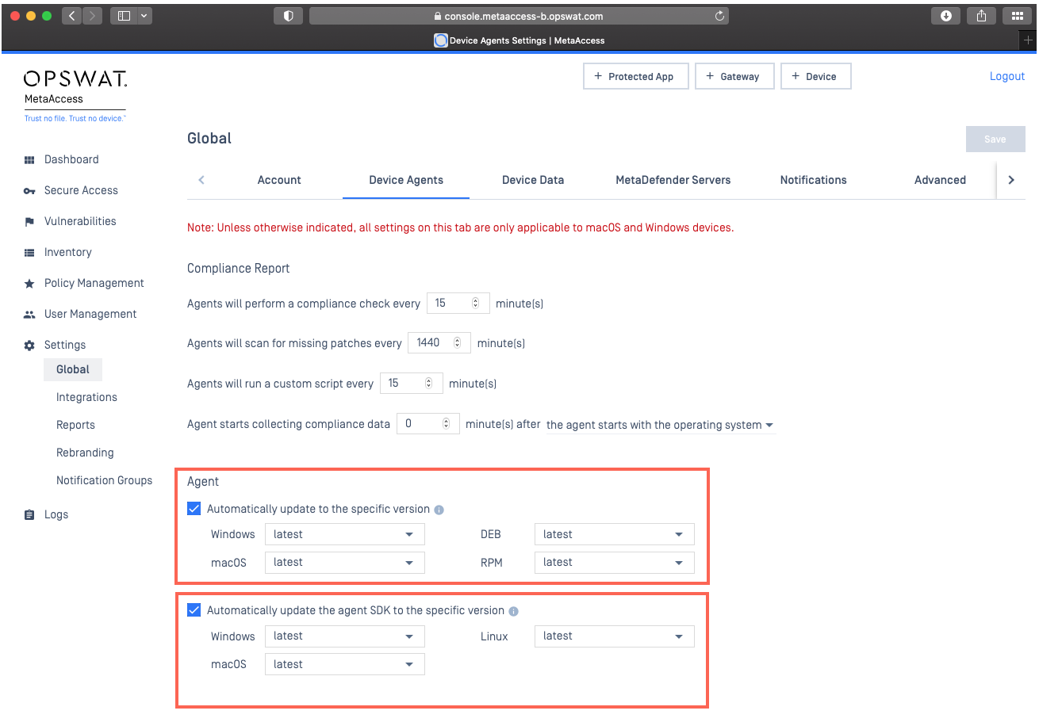Switch to the Advanced tab
Viewport: 1039px width, 722px height.
tap(940, 180)
